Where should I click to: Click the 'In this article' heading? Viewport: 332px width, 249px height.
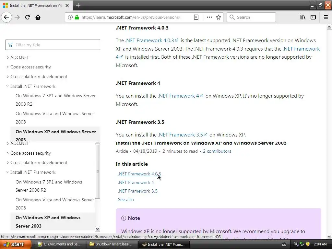tap(132, 164)
